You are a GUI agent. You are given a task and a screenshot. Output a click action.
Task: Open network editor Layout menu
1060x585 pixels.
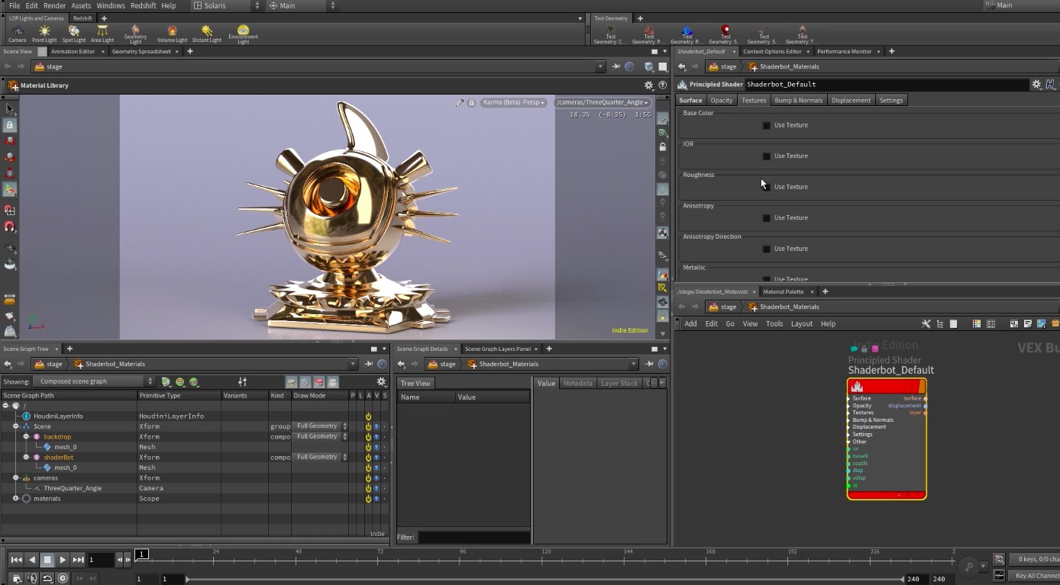pyautogui.click(x=802, y=324)
